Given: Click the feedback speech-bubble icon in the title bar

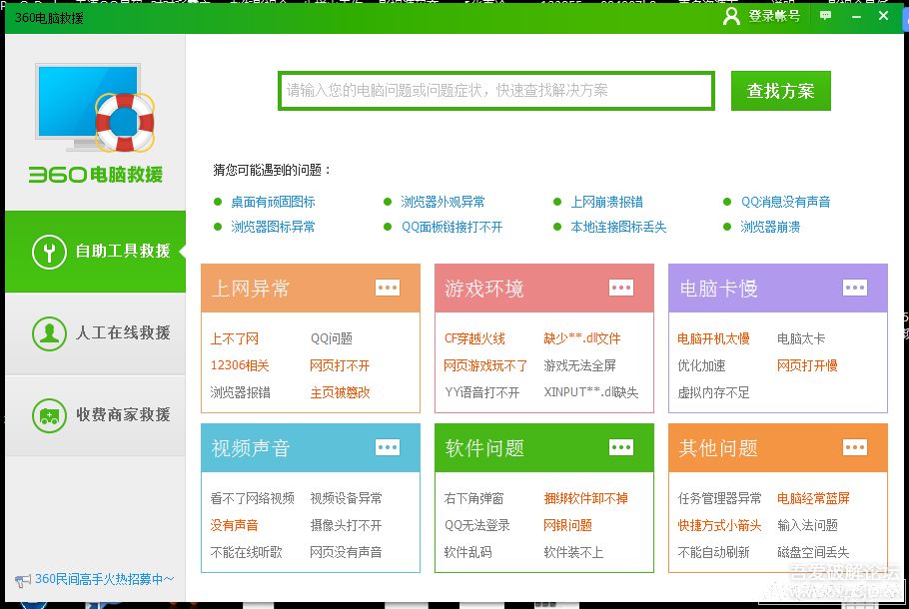Looking at the screenshot, I should click(x=823, y=17).
